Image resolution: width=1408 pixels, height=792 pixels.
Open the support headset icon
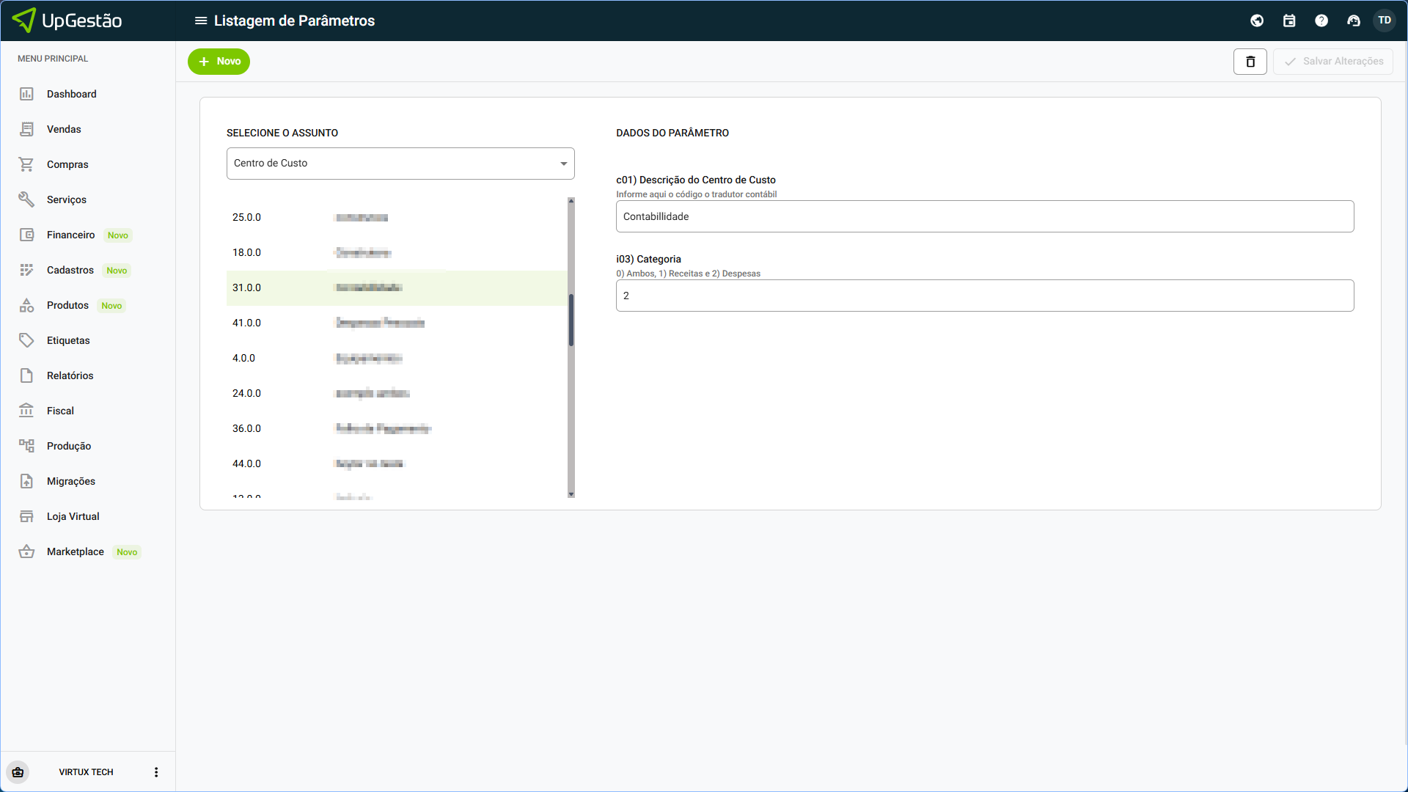pyautogui.click(x=1354, y=21)
